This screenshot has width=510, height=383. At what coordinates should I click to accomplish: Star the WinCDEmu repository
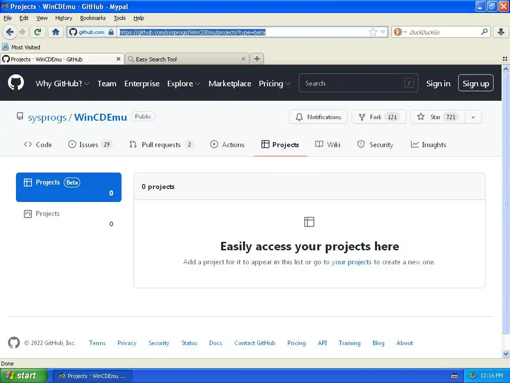click(x=437, y=117)
